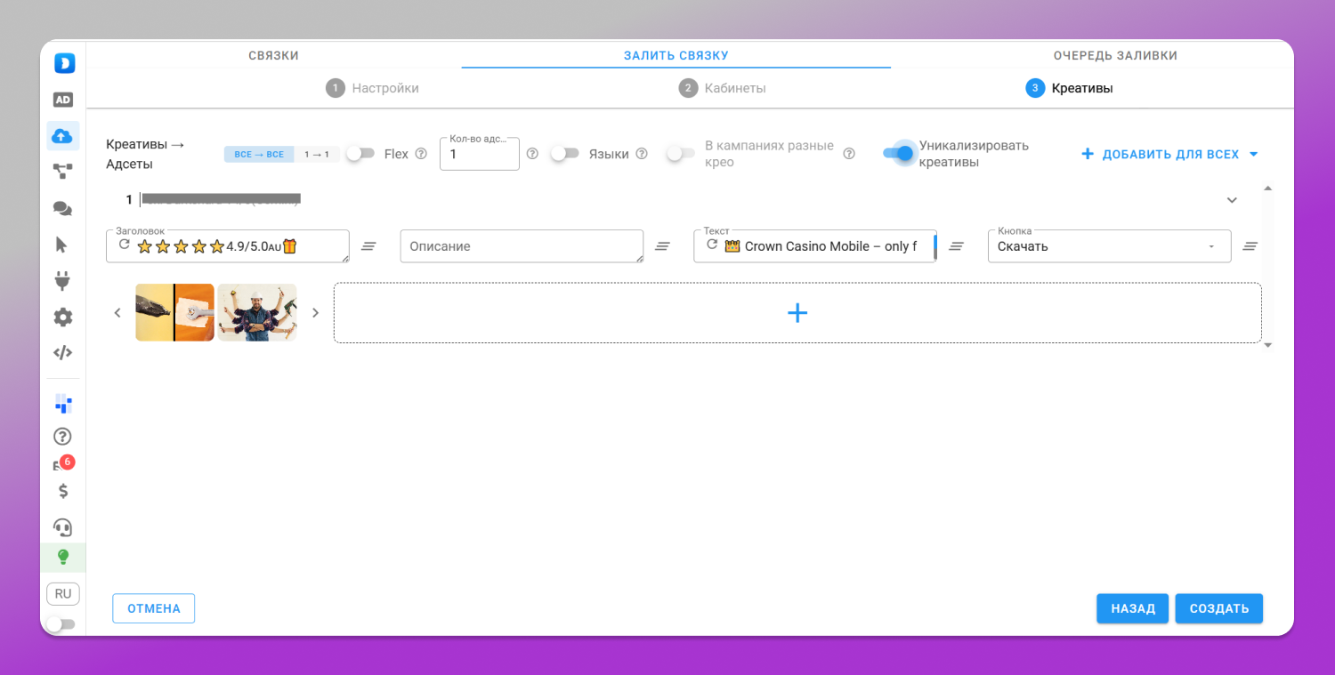This screenshot has width=1335, height=675.
Task: Switch to the Связки tab
Action: (x=273, y=55)
